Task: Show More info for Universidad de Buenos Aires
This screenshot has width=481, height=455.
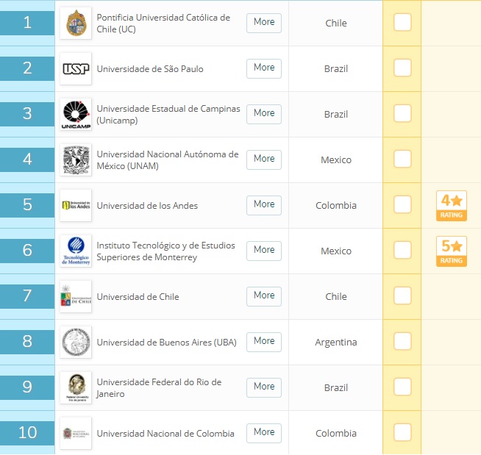Action: 264,341
